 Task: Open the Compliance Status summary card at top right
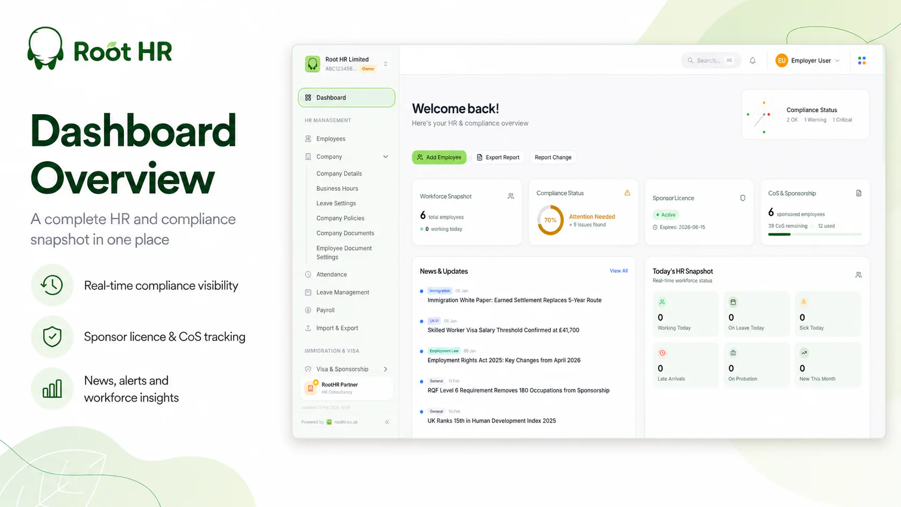point(805,115)
